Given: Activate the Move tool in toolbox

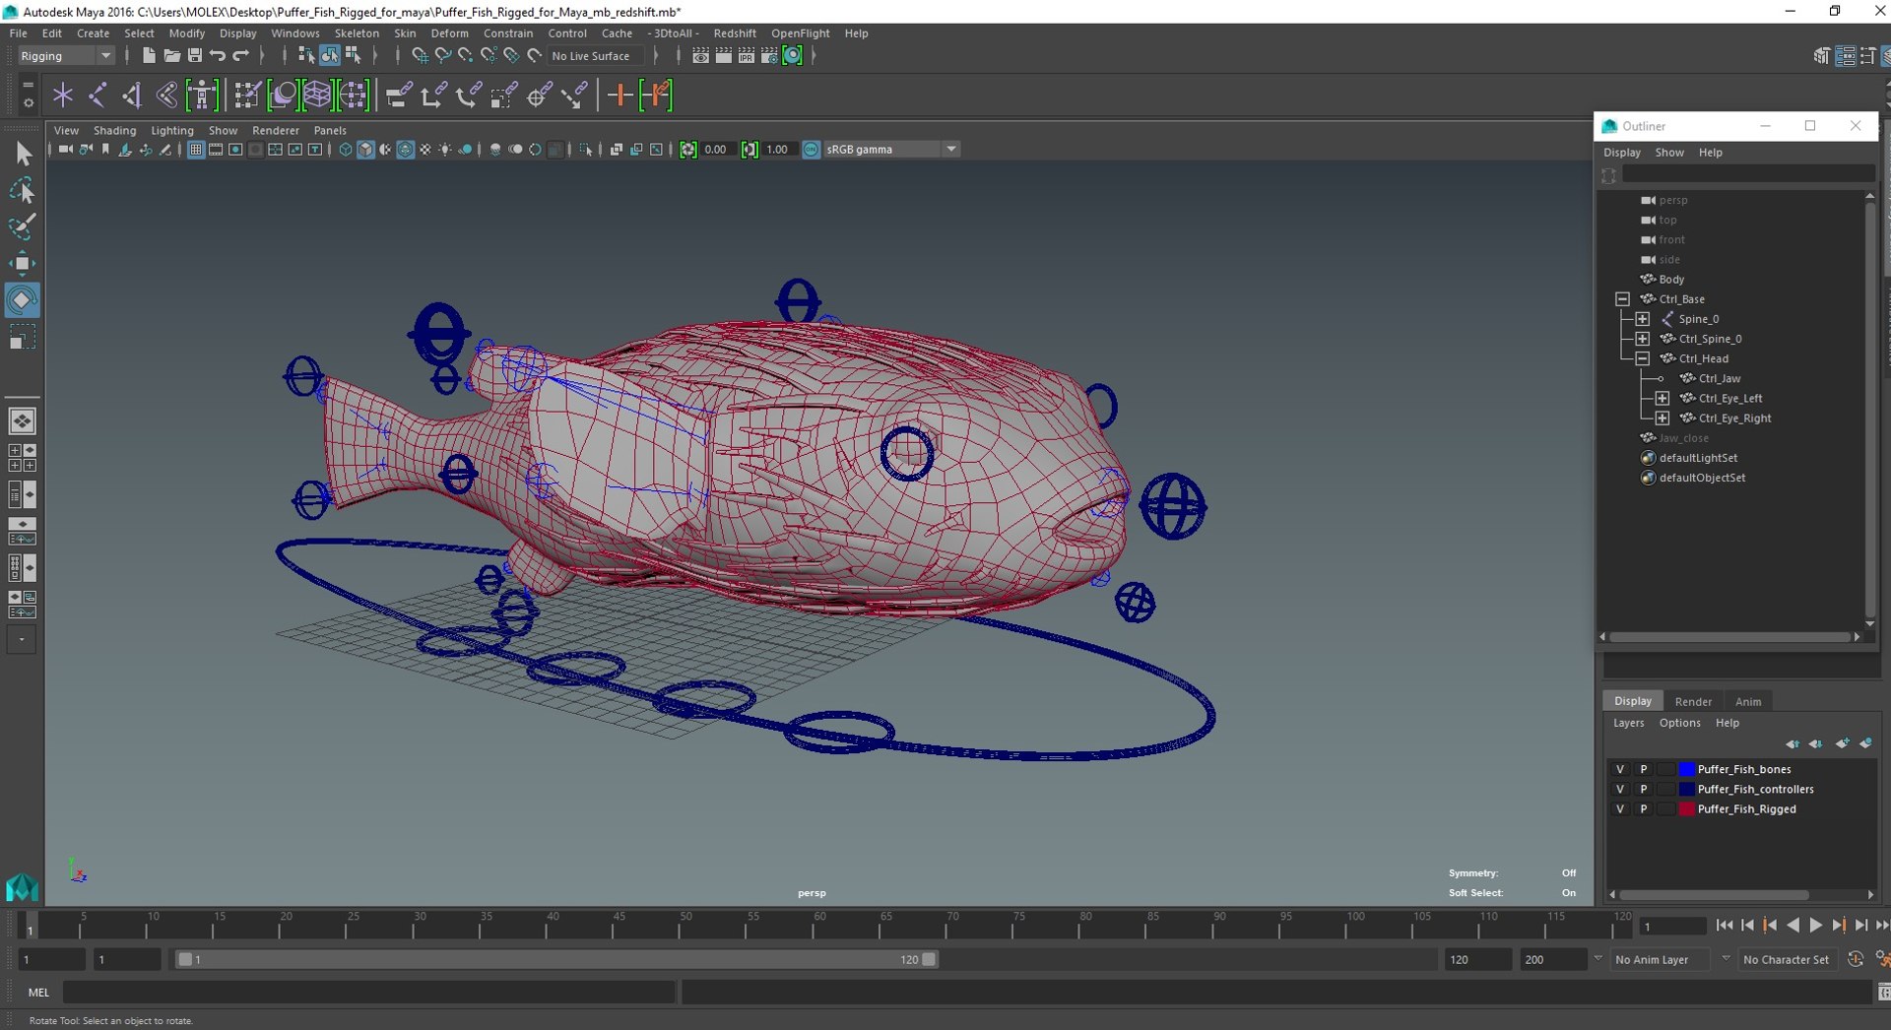Looking at the screenshot, I should coord(23,263).
